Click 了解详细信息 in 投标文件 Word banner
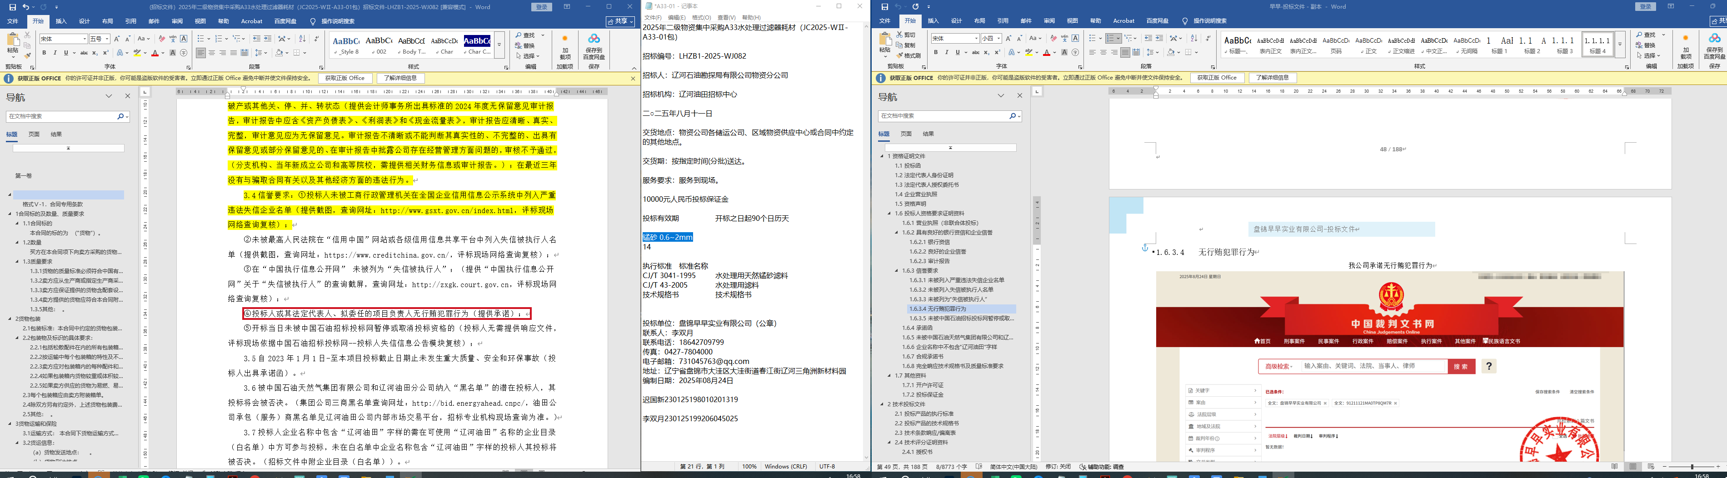The image size is (1727, 478). (x=1273, y=79)
